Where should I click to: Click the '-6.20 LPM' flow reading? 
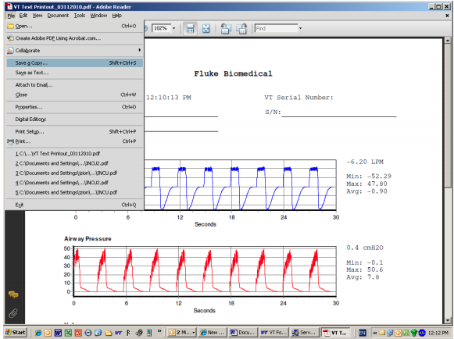[x=365, y=162]
